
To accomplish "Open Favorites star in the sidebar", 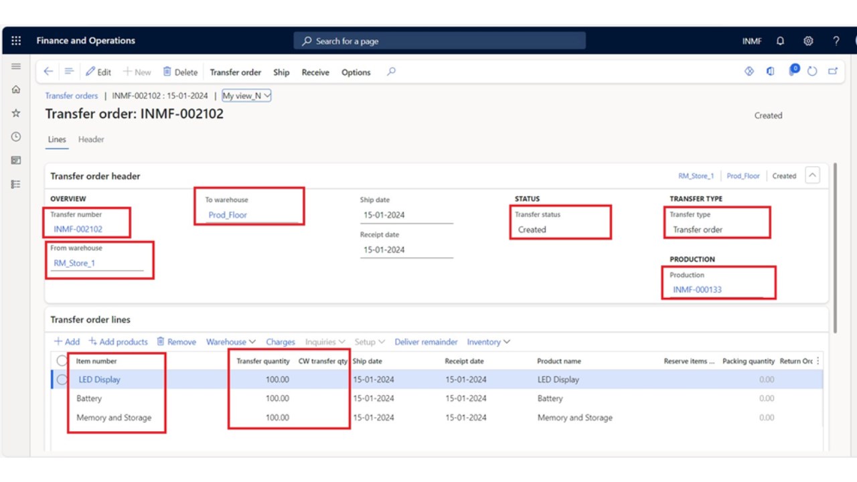I will click(x=16, y=113).
